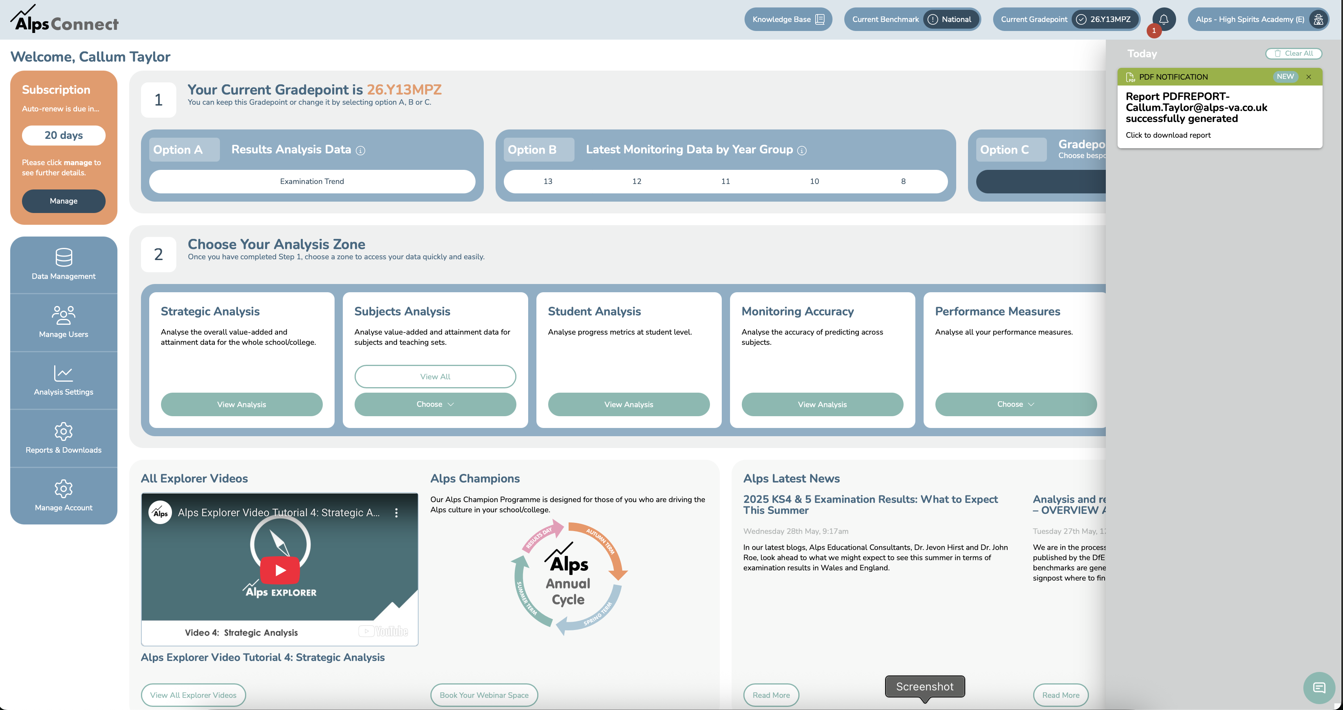Viewport: 1343px width, 710px height.
Task: Click to download report notification text
Action: [x=1168, y=135]
